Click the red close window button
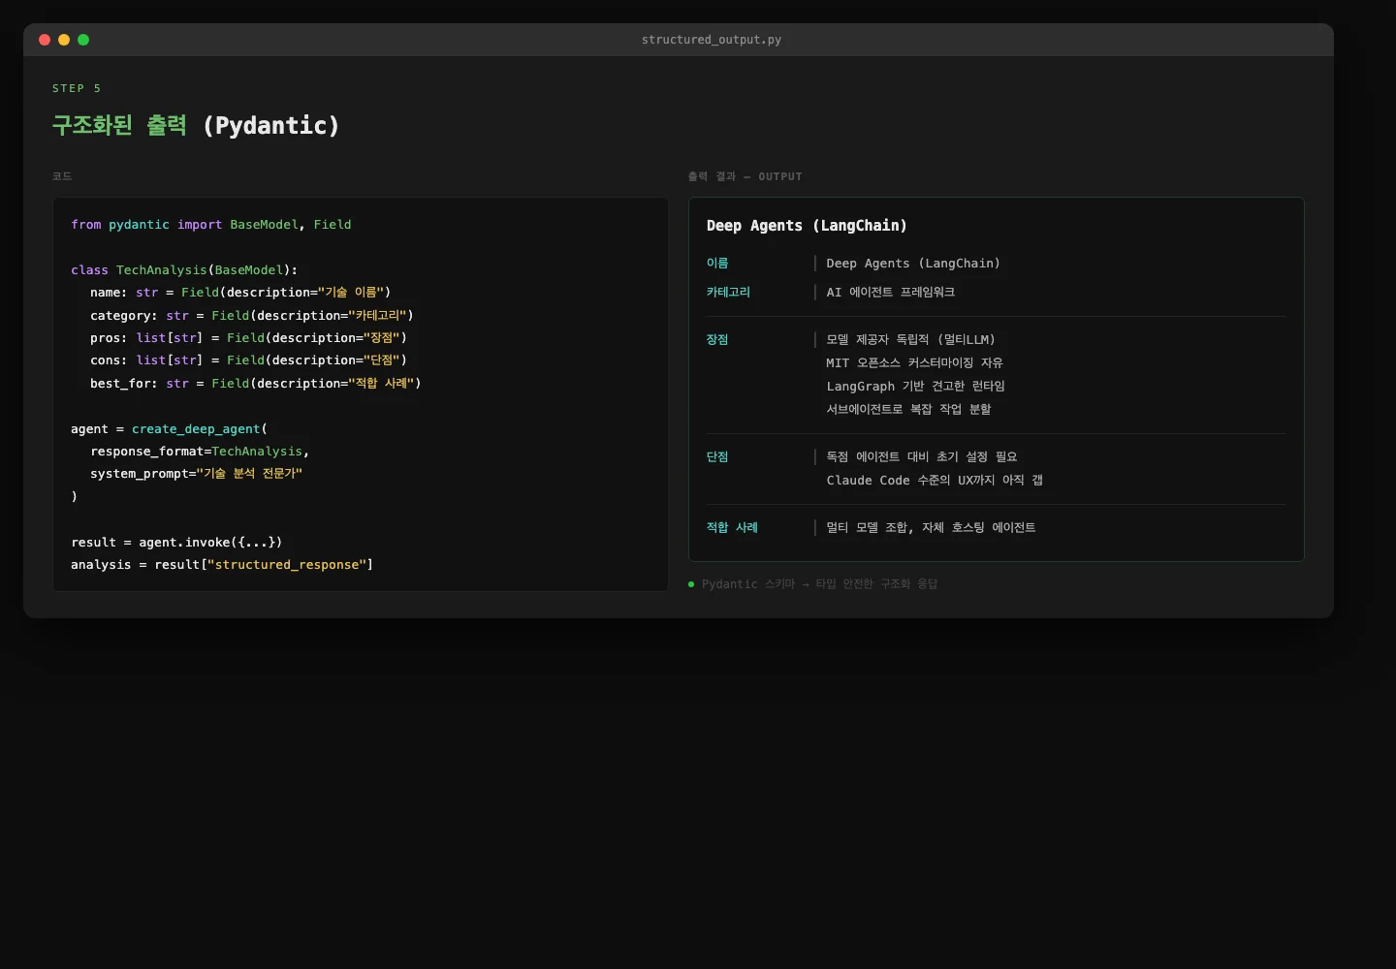Viewport: 1396px width, 969px height. [45, 40]
